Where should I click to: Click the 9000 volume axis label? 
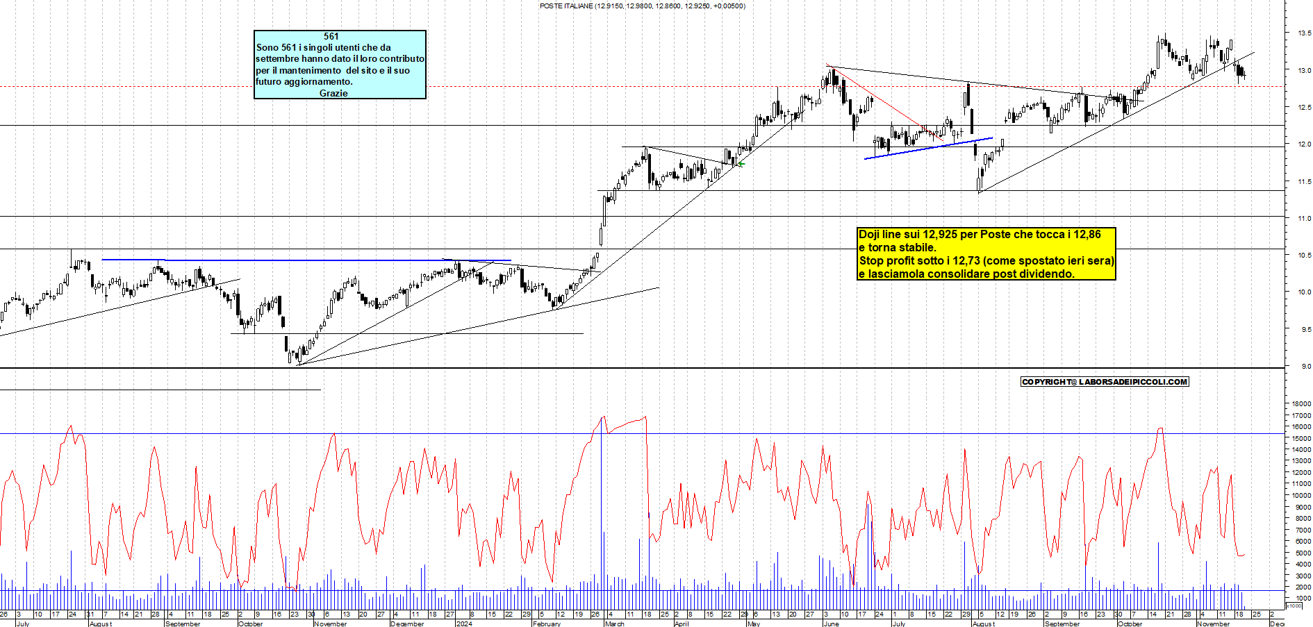click(x=1303, y=507)
